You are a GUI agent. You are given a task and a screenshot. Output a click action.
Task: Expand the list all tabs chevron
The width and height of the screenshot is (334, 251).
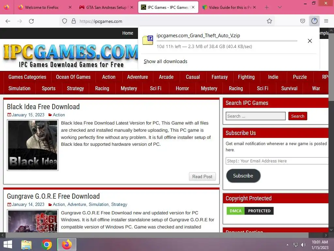tap(280, 7)
